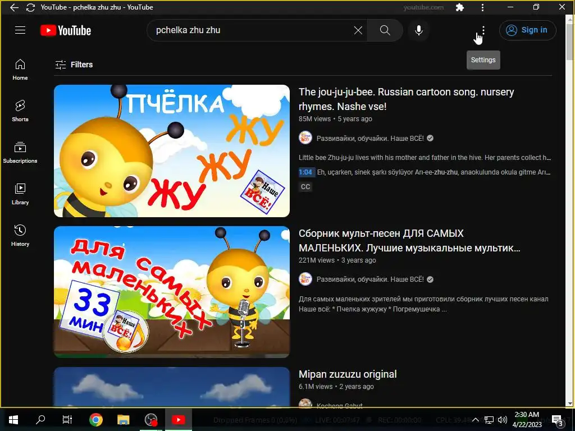Open Subscriptions in the sidebar

20,153
